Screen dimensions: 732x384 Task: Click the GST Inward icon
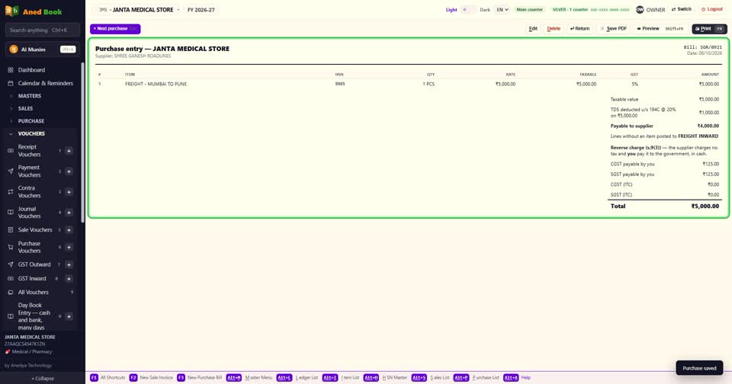click(10, 278)
